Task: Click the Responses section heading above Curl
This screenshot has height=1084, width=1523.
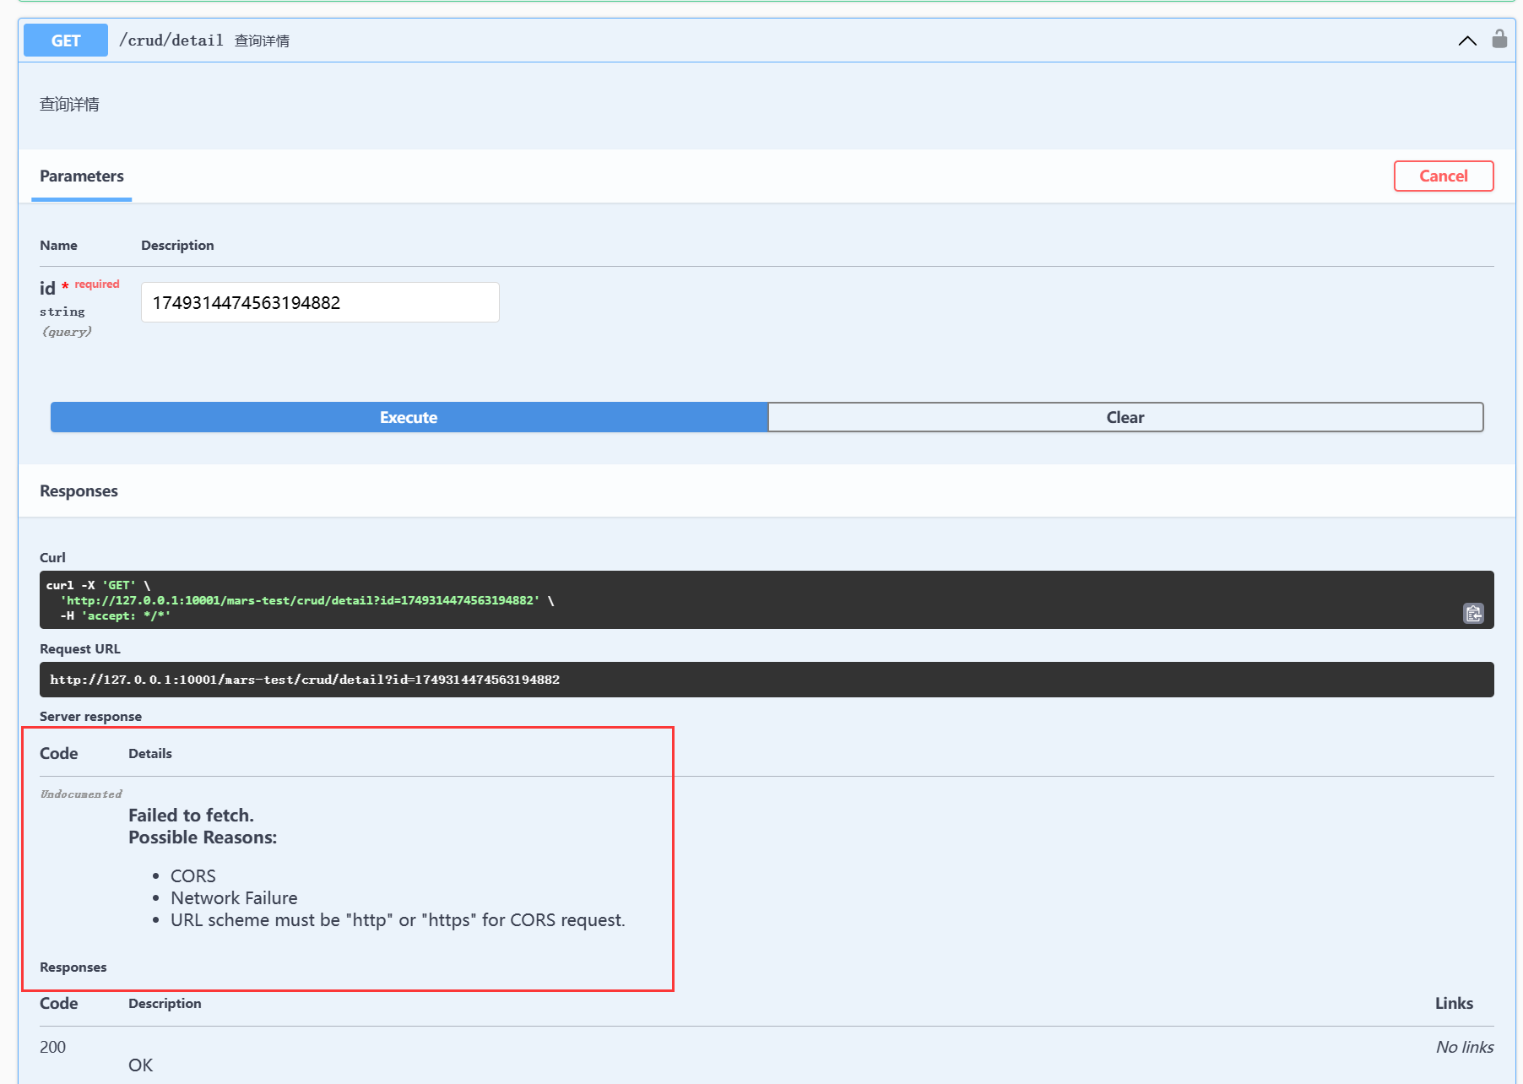Action: coord(79,491)
